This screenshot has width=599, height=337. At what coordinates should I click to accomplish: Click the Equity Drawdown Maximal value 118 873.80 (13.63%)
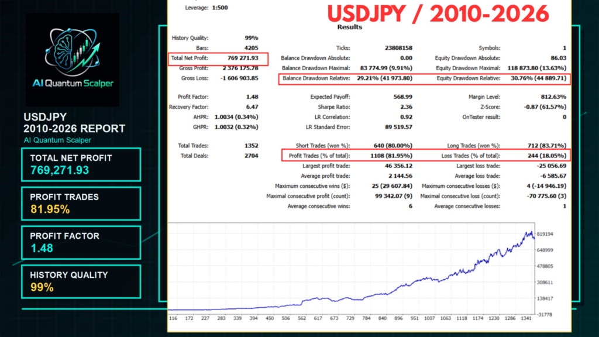tap(537, 68)
